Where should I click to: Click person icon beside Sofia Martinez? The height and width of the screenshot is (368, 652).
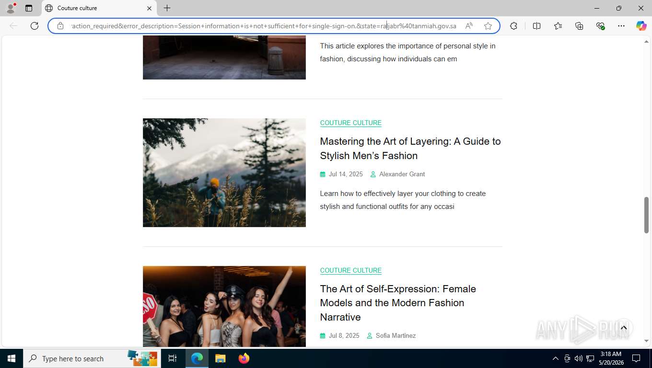[x=370, y=336]
